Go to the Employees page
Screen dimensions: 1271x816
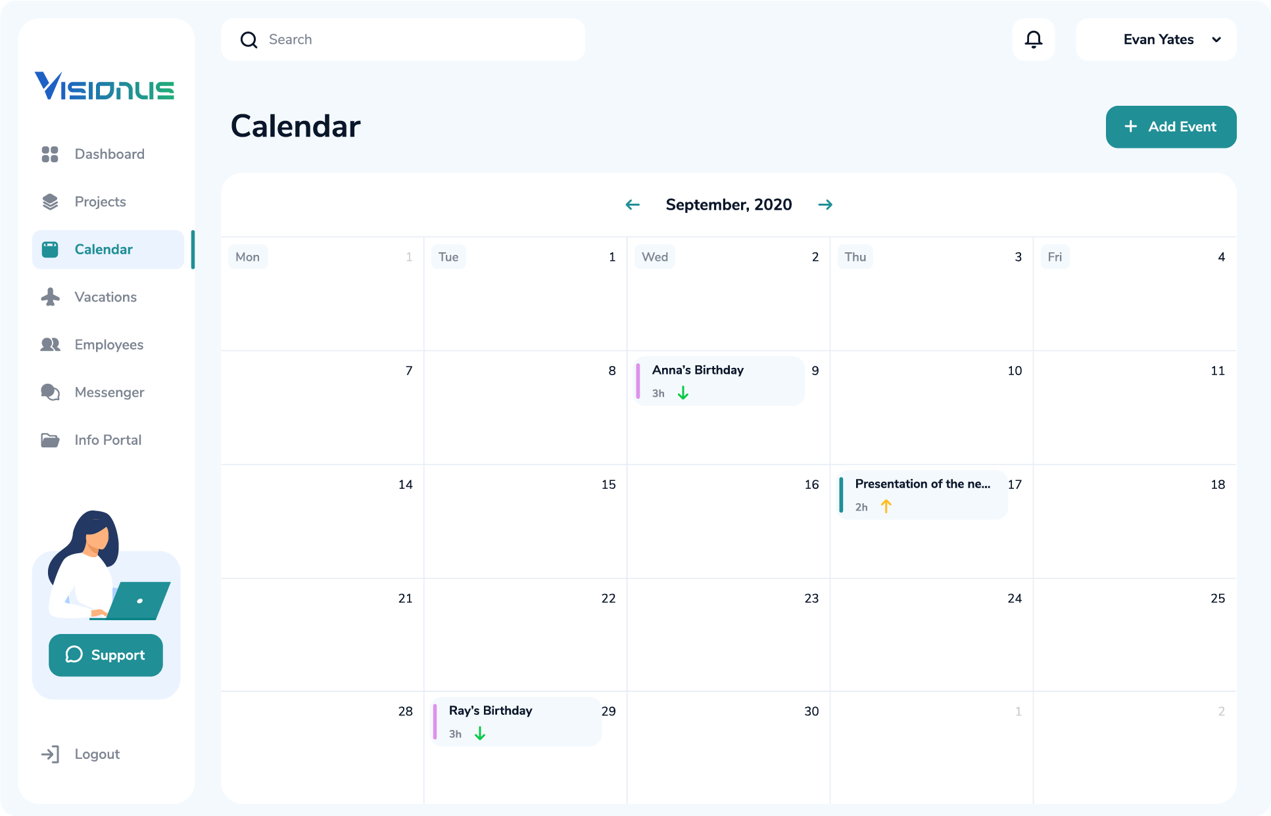[108, 344]
